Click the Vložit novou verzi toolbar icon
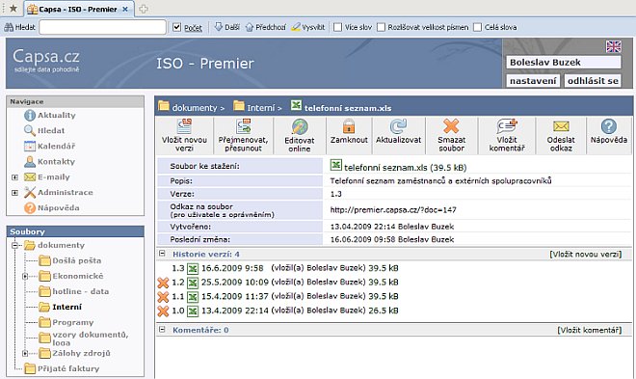 tap(185, 126)
